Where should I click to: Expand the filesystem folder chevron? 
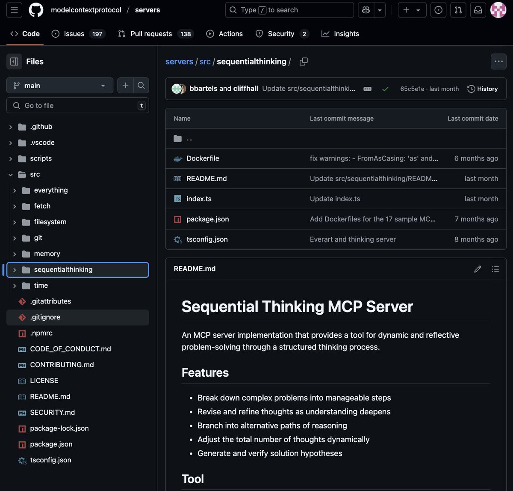15,222
